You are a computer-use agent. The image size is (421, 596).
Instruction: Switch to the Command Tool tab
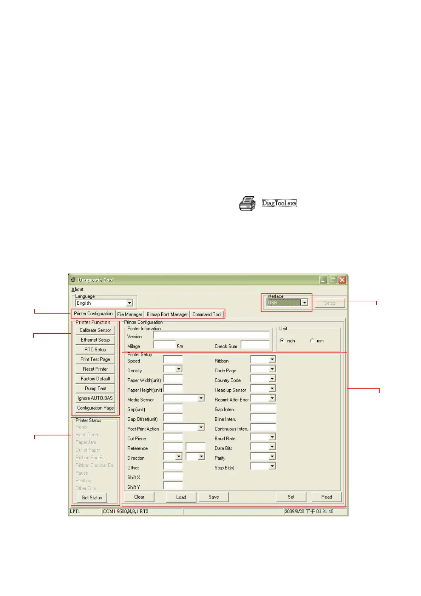coord(207,314)
